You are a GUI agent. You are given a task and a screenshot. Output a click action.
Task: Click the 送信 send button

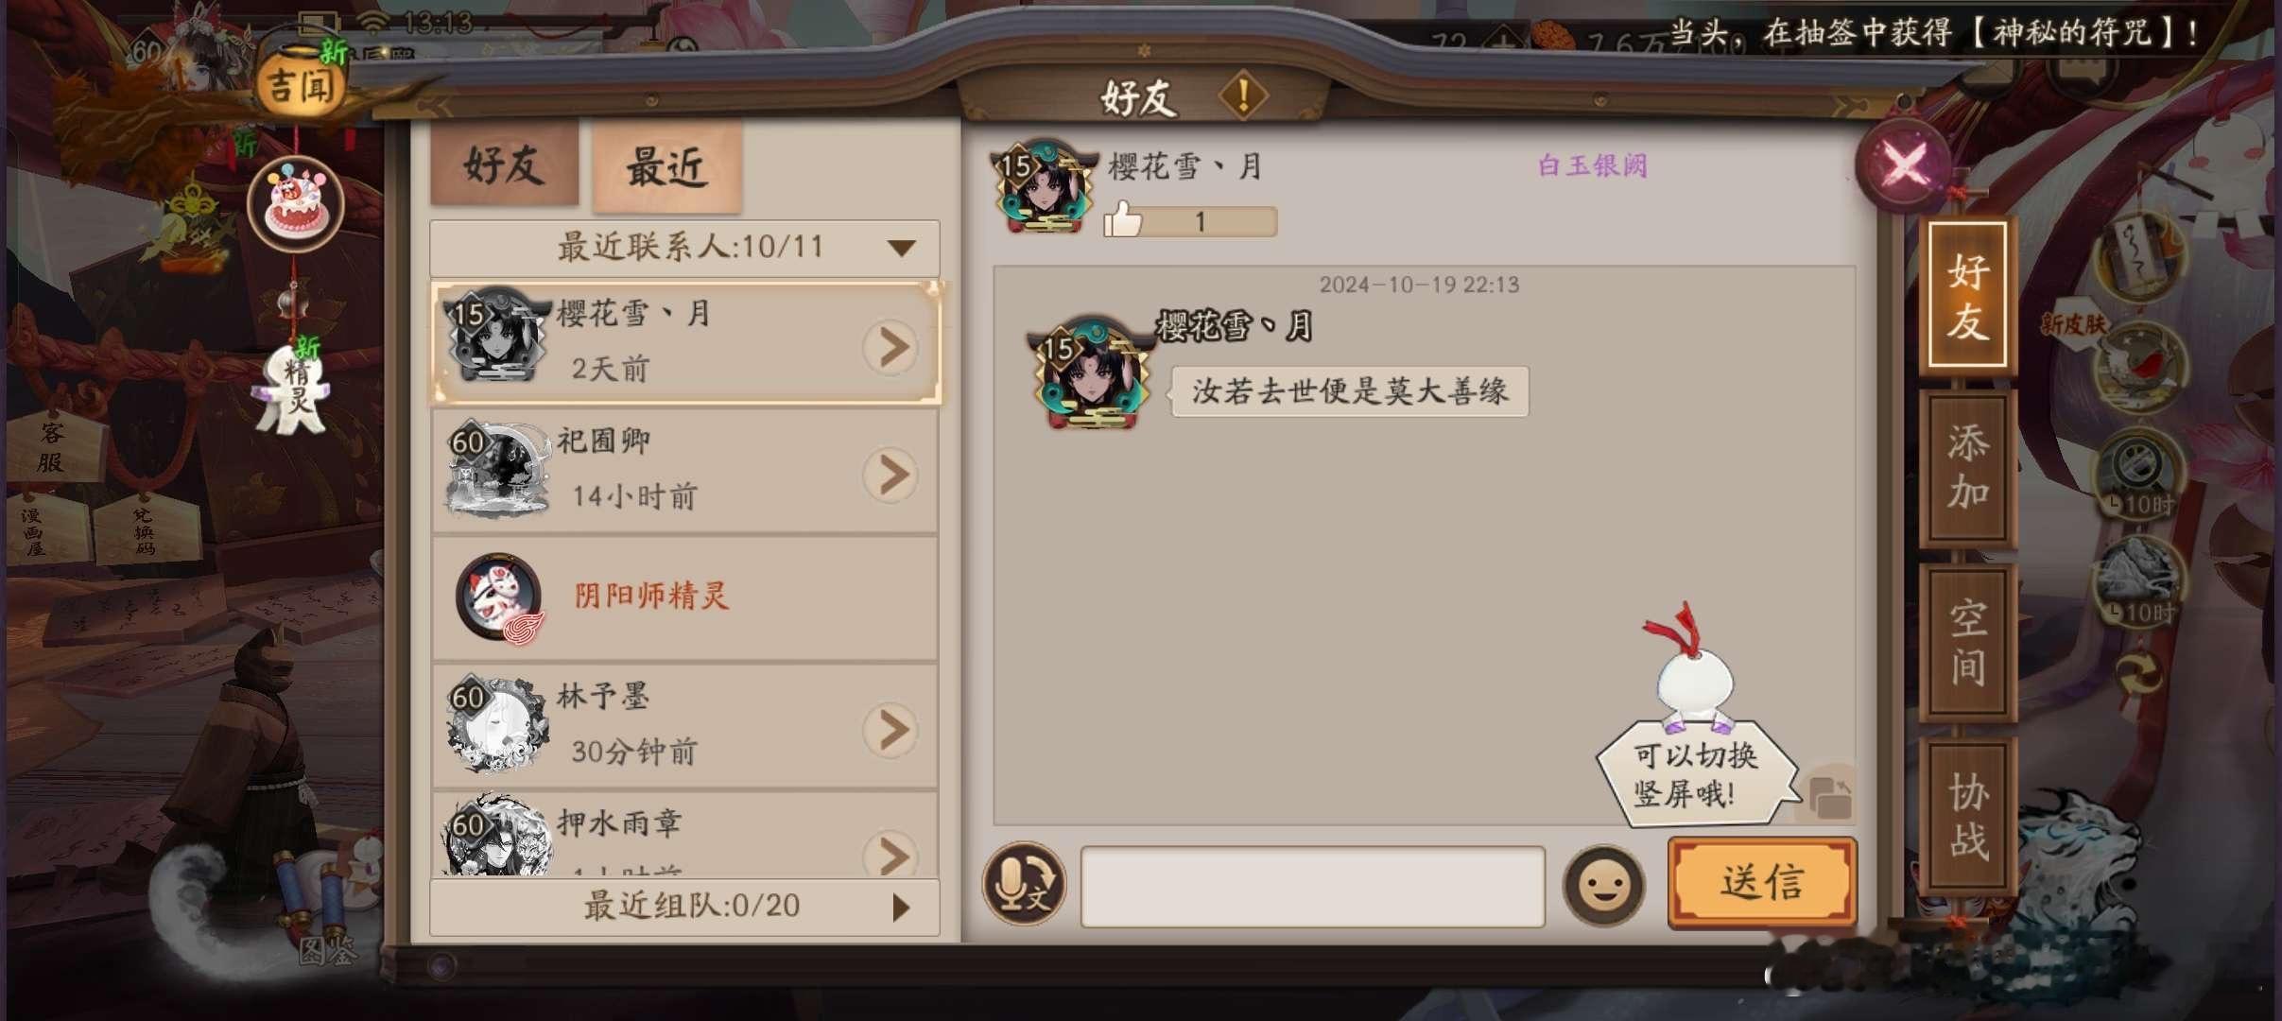[1762, 882]
